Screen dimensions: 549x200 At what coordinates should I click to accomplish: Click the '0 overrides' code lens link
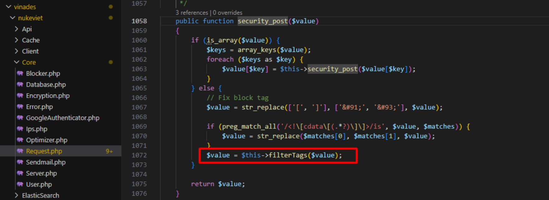point(228,13)
